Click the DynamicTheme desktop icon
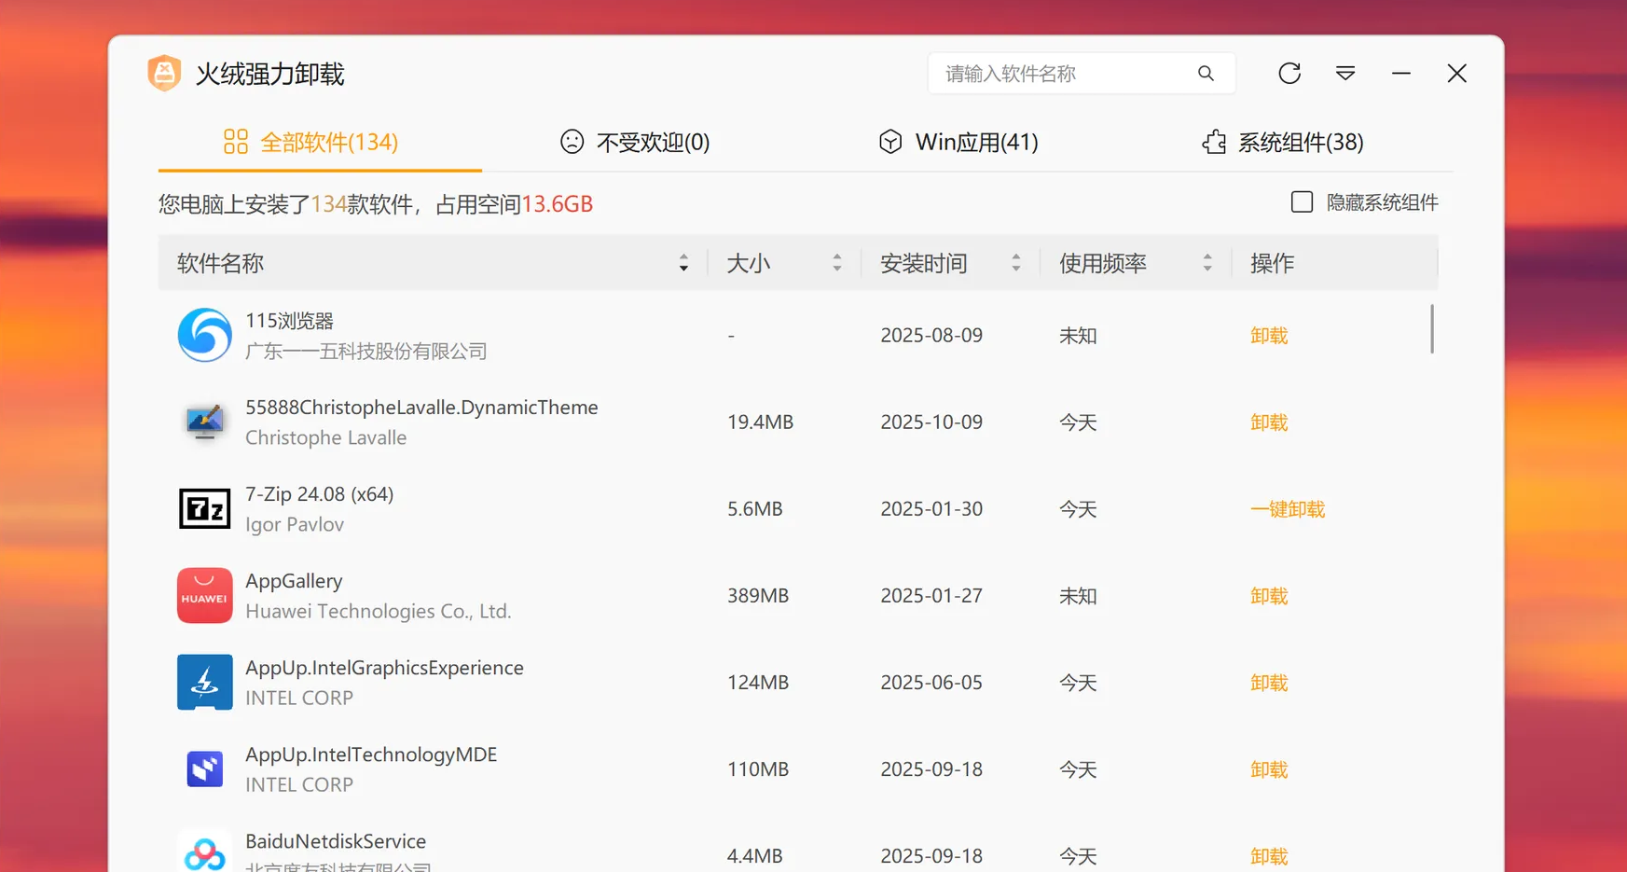The width and height of the screenshot is (1627, 872). (x=204, y=422)
